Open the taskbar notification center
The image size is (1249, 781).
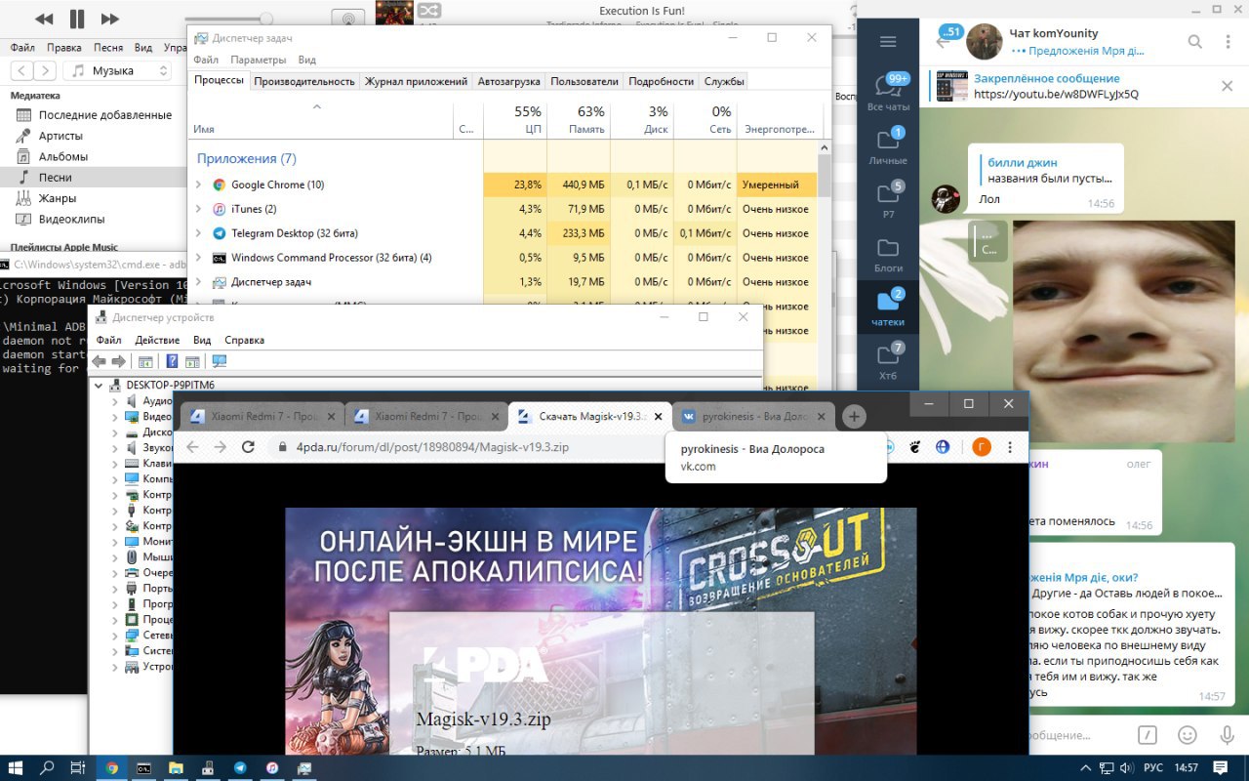pos(1221,768)
